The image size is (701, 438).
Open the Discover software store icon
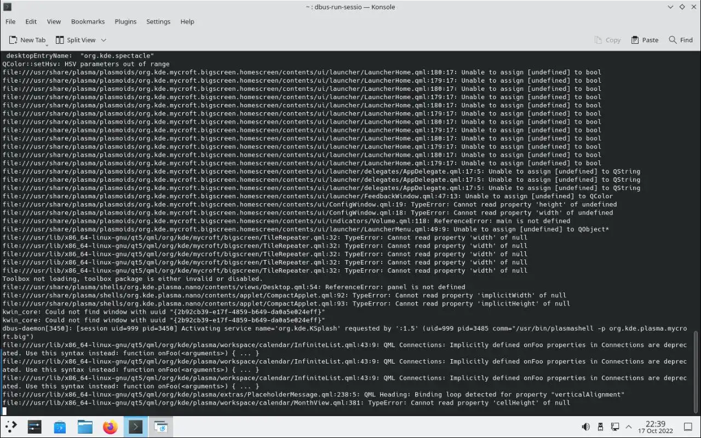[x=60, y=427]
